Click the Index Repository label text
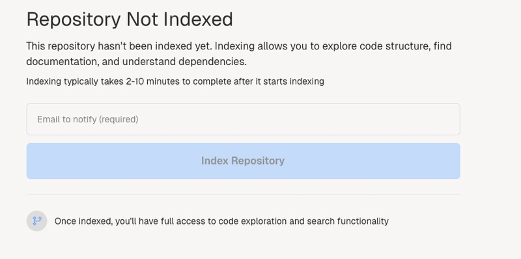 pyautogui.click(x=243, y=161)
